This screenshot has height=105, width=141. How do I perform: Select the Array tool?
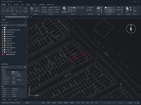(x=56, y=12)
